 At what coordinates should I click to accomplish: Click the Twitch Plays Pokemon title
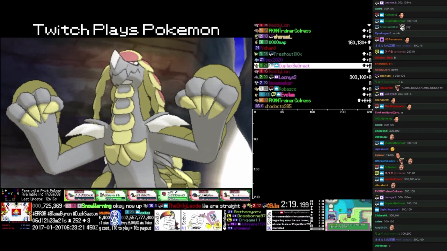pyautogui.click(x=126, y=30)
